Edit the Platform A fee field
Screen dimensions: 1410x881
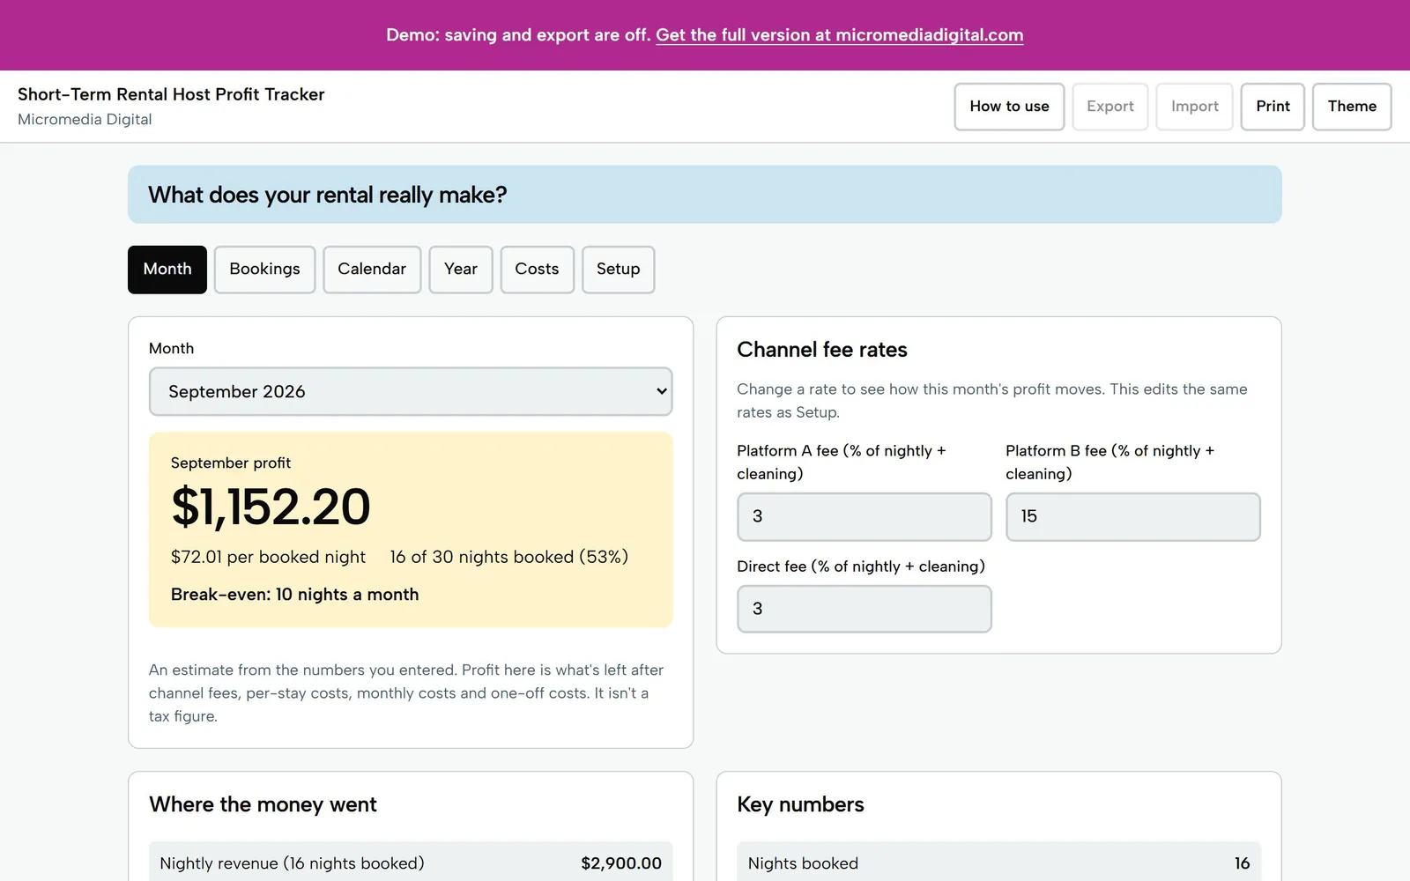click(x=865, y=516)
